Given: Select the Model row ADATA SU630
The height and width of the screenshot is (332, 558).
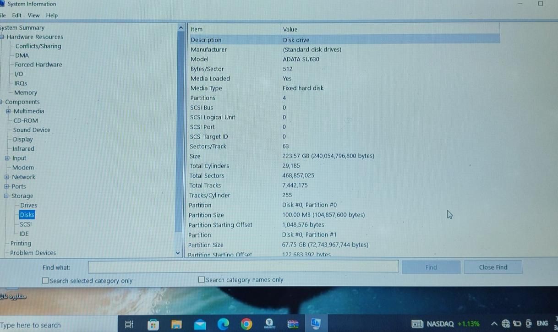Looking at the screenshot, I should [344, 59].
